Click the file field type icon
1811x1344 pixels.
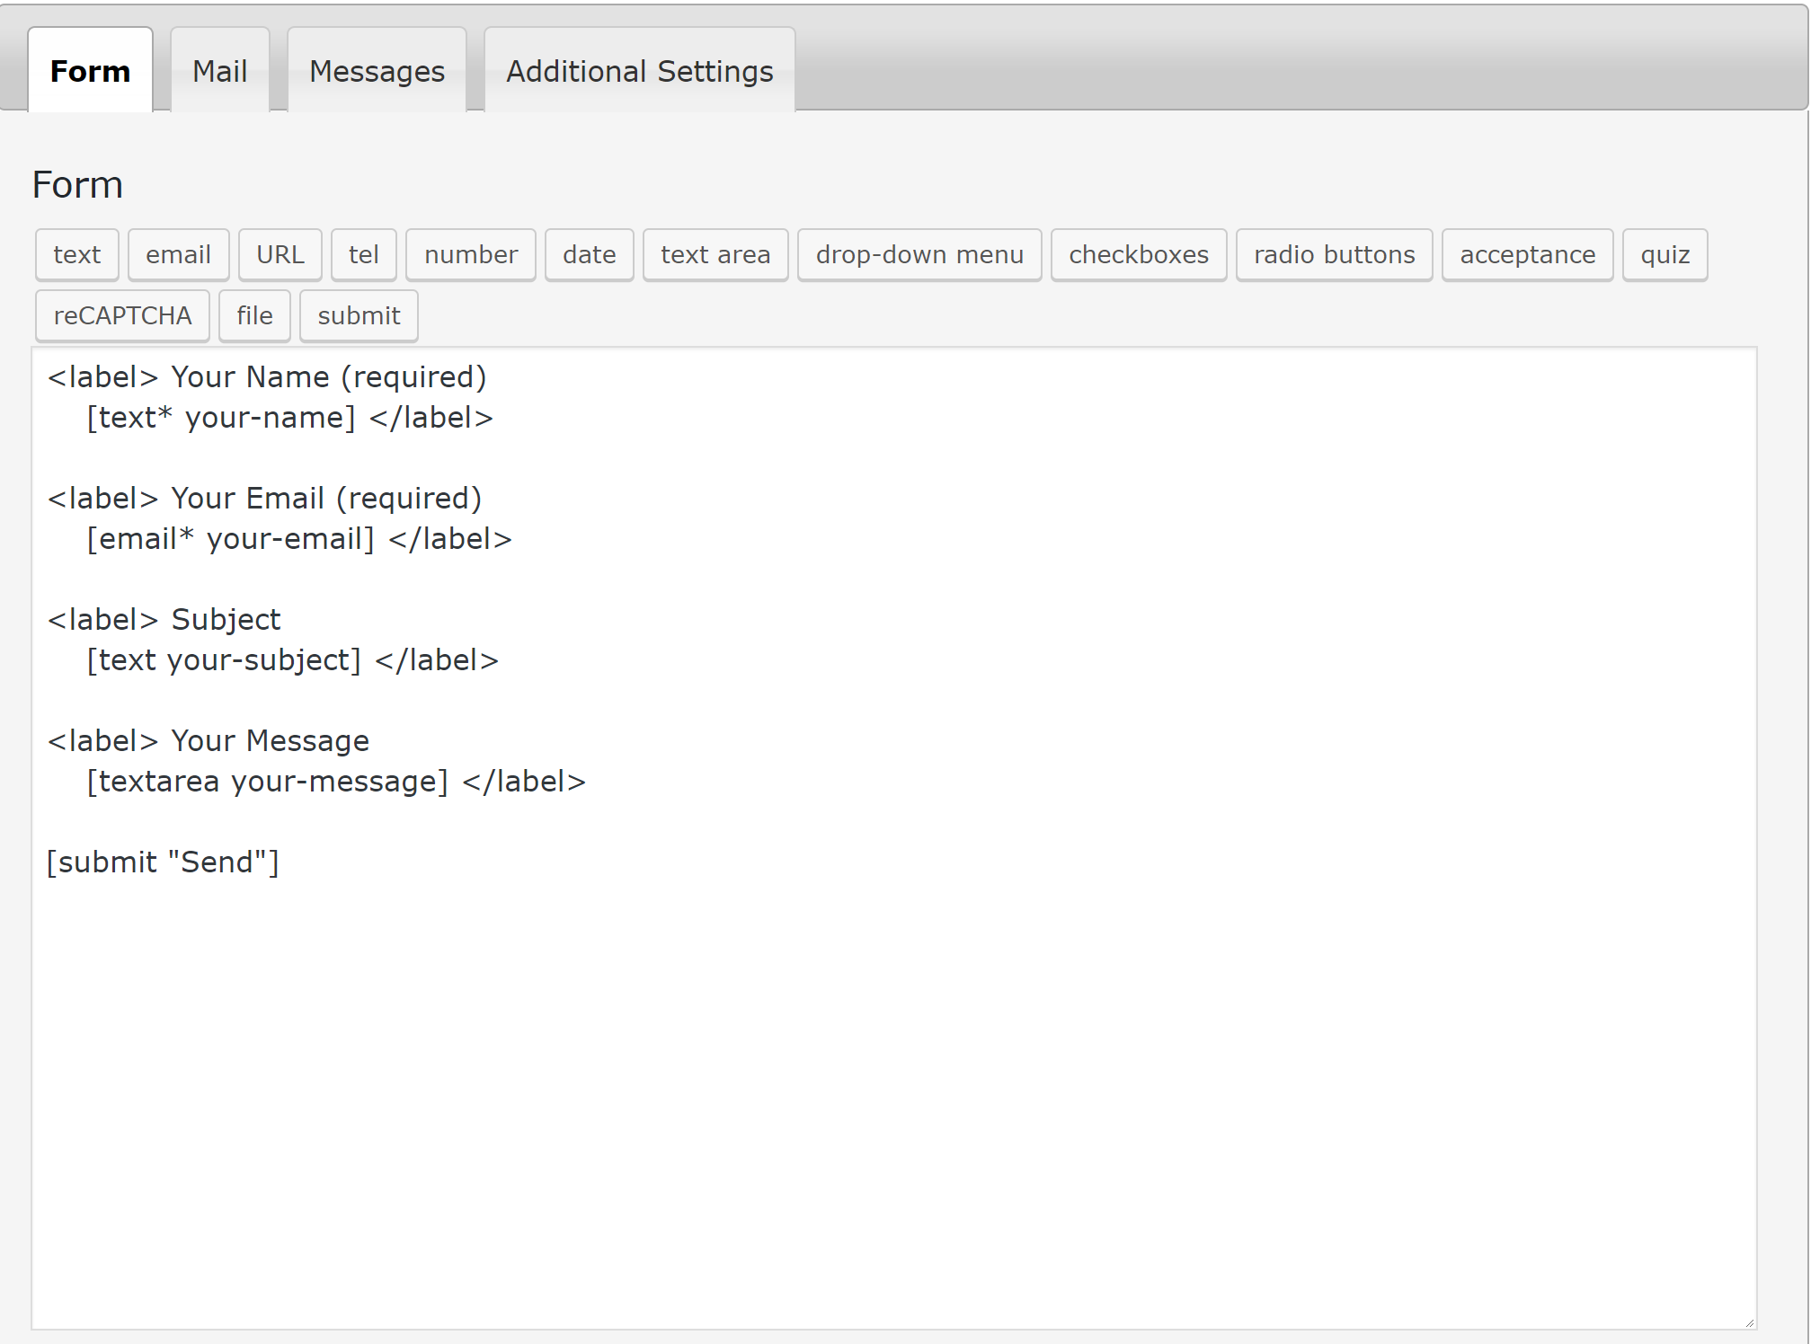(x=254, y=314)
